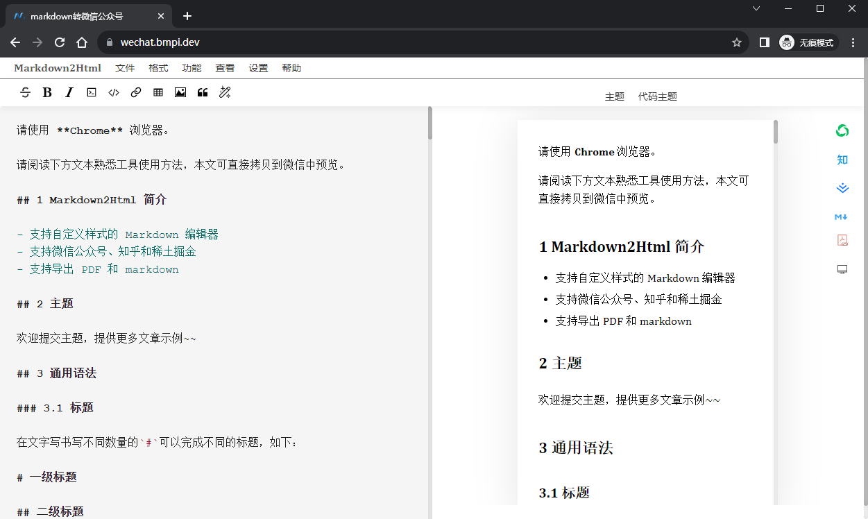This screenshot has height=519, width=868.
Task: Open the 查看 menu
Action: point(225,68)
